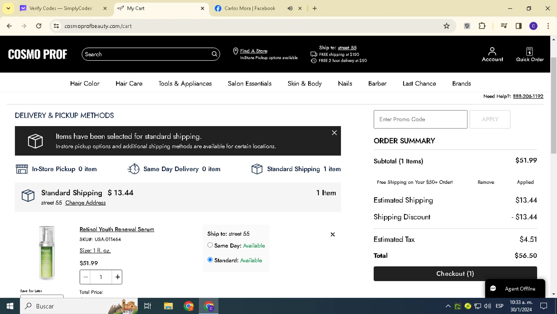
Task: Dismiss the standard shipping notice banner
Action: (334, 133)
